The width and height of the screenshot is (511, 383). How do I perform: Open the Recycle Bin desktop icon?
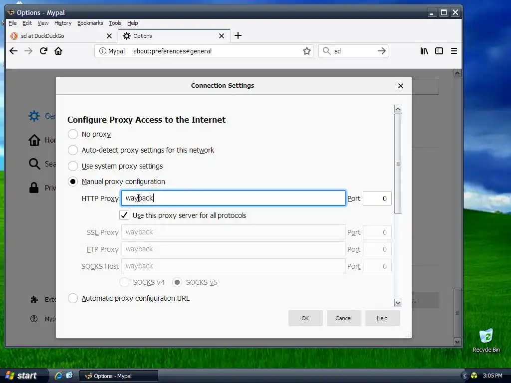pos(486,341)
